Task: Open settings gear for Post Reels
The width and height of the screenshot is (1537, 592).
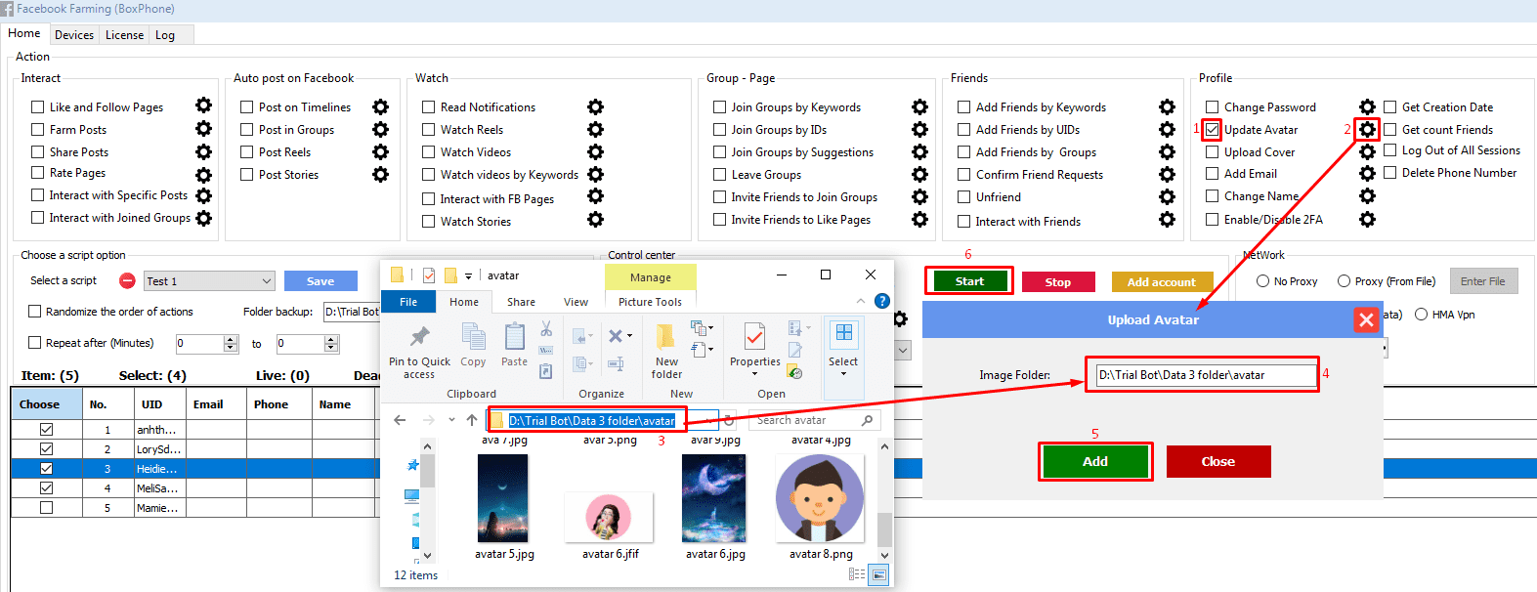Action: (x=380, y=151)
